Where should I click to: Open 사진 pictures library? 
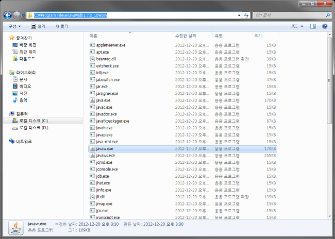20,93
